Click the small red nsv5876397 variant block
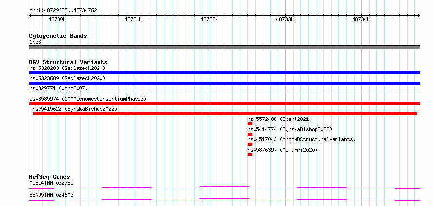 point(250,154)
